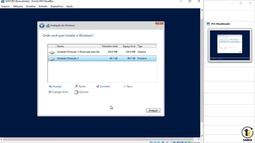Click the Windows Setup icon beside the dialog title
The image size is (255, 143).
(x=48, y=25)
